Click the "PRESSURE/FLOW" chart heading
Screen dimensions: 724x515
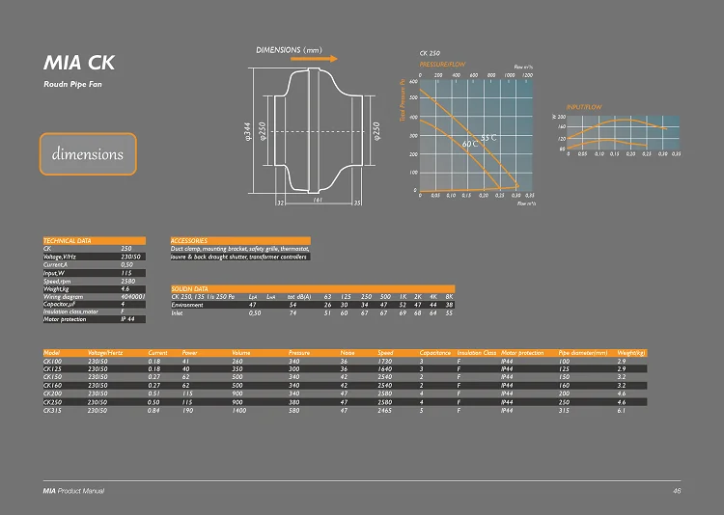(x=442, y=65)
